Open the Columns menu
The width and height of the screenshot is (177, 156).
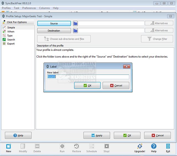[44, 8]
